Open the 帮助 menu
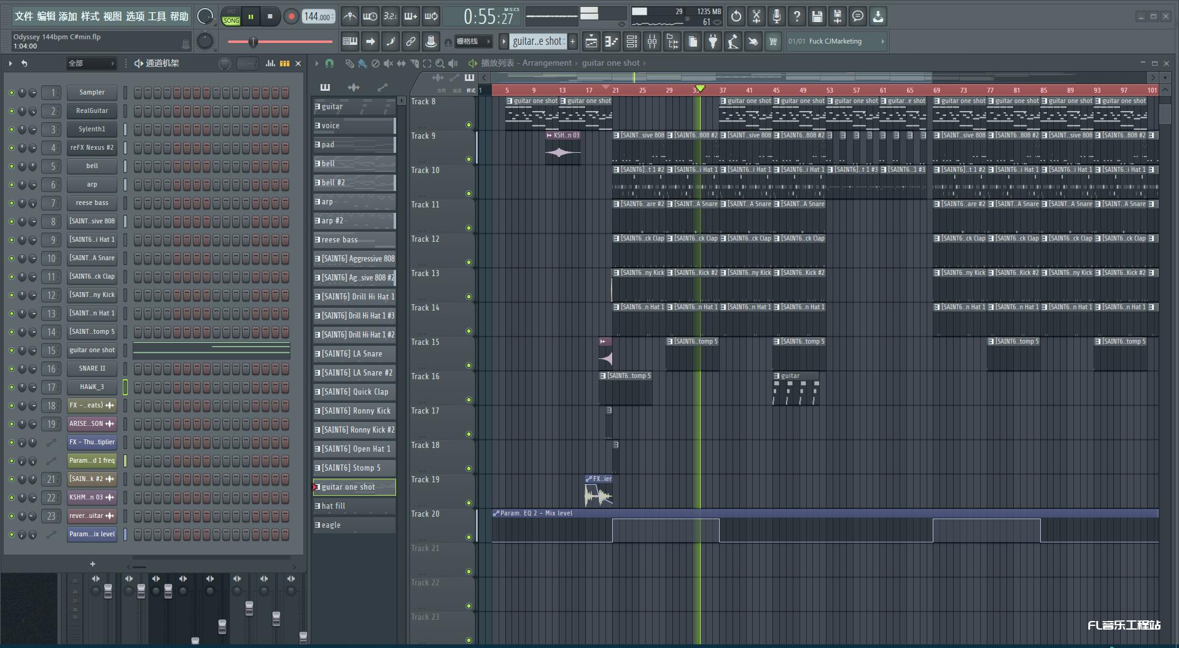The image size is (1179, 648). tap(179, 17)
